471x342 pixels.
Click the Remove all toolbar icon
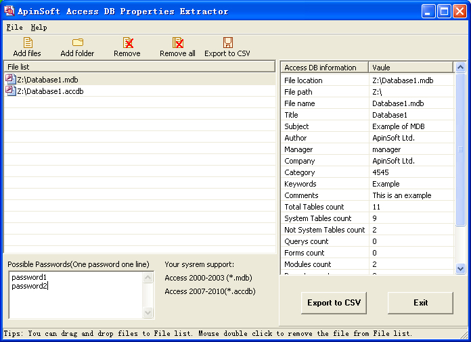(177, 43)
